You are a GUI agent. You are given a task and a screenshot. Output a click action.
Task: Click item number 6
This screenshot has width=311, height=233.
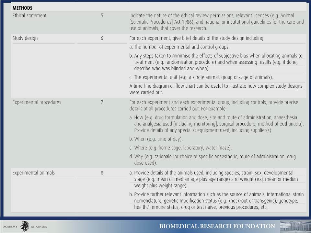coord(102,38)
